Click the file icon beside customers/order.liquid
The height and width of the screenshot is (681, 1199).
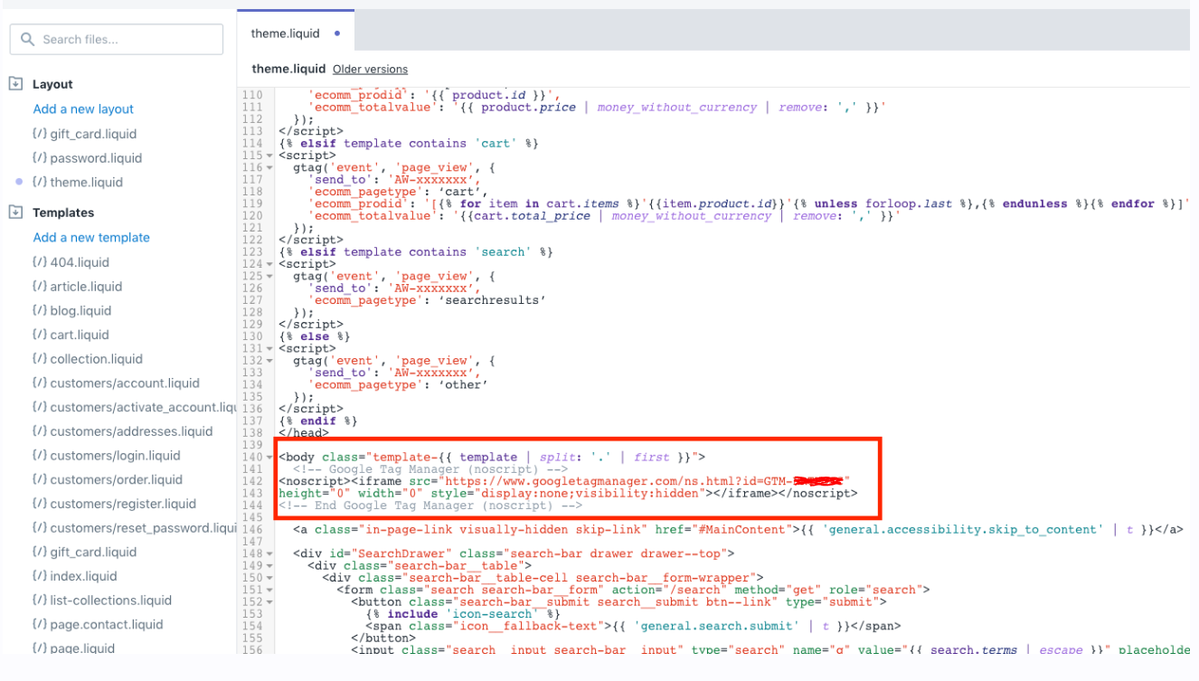[40, 479]
